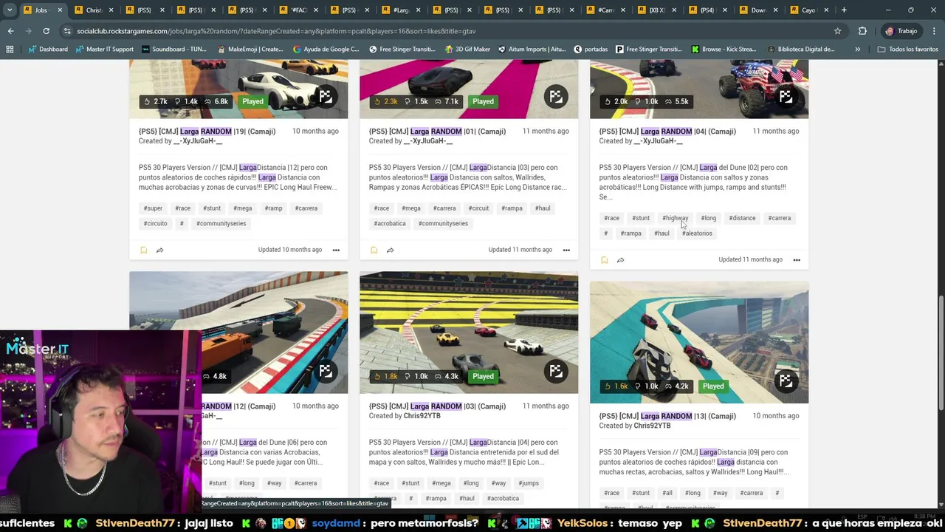This screenshot has width=945, height=532.
Task: Click the #highway tag on |04| card
Action: click(x=675, y=219)
